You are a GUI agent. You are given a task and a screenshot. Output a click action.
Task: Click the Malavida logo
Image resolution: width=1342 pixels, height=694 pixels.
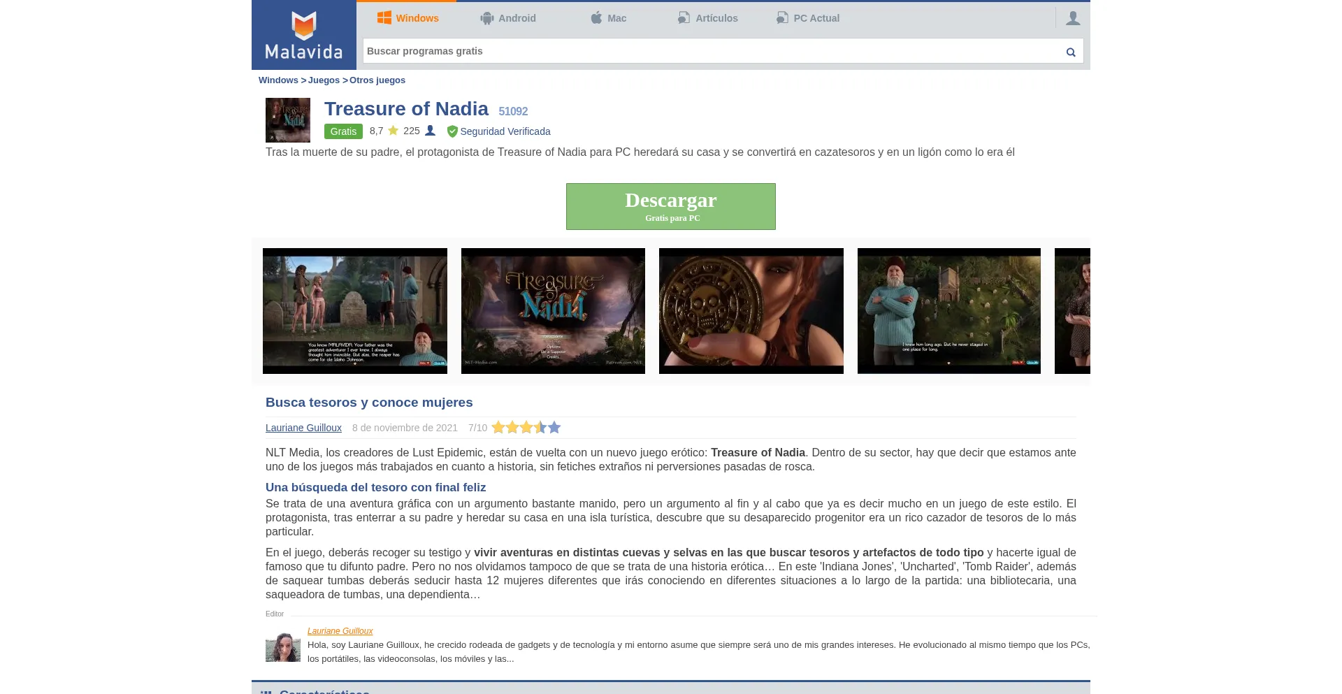tap(303, 35)
